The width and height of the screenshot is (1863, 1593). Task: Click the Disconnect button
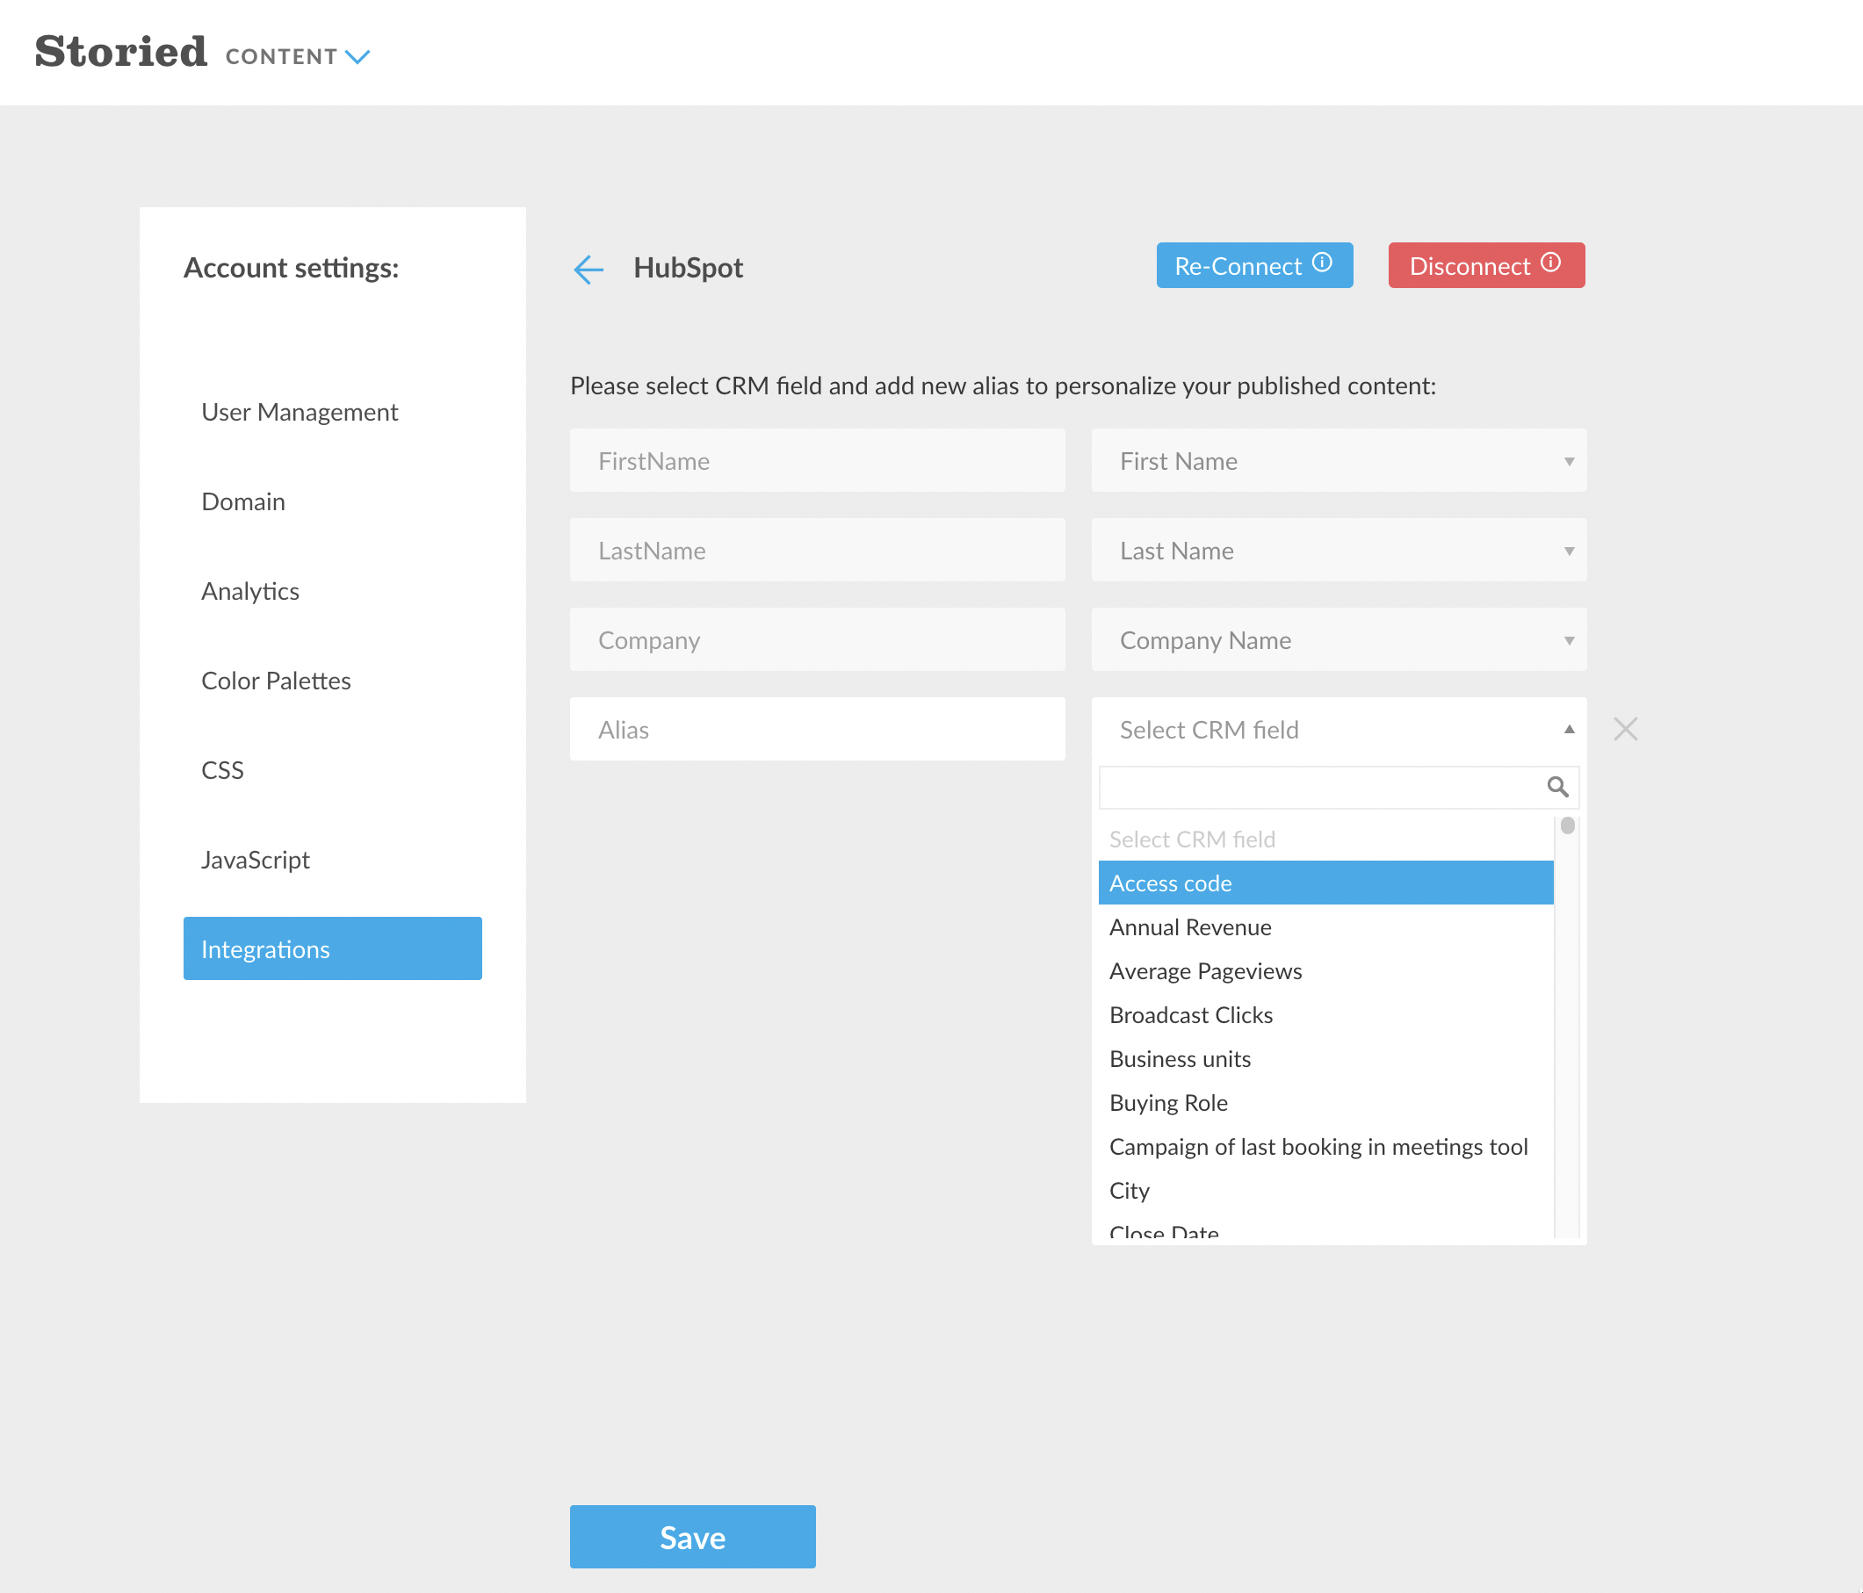[x=1469, y=266]
